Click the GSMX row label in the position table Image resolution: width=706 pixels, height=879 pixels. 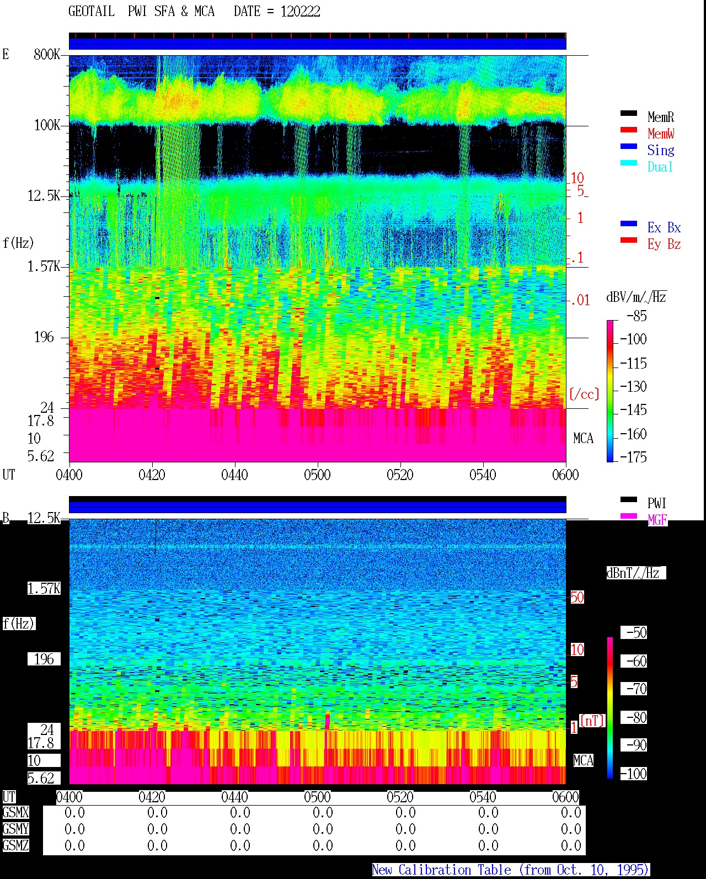(15, 813)
